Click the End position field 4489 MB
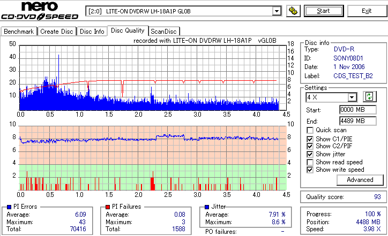This screenshot has width=388, height=236. 358,121
